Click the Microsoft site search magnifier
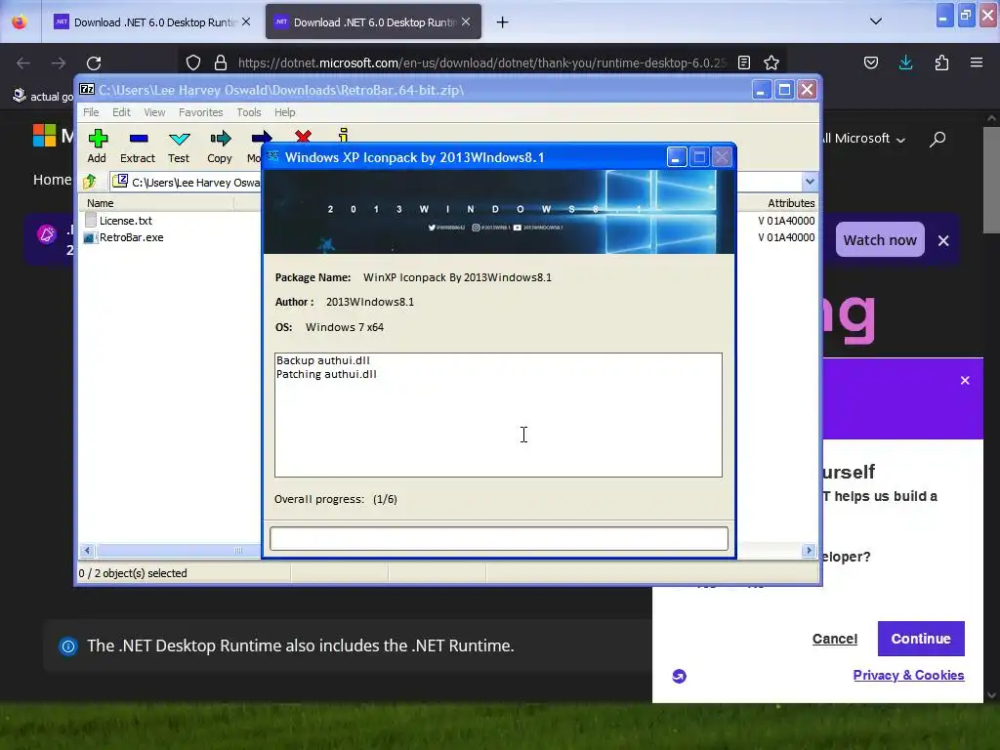This screenshot has height=750, width=1000. [937, 139]
